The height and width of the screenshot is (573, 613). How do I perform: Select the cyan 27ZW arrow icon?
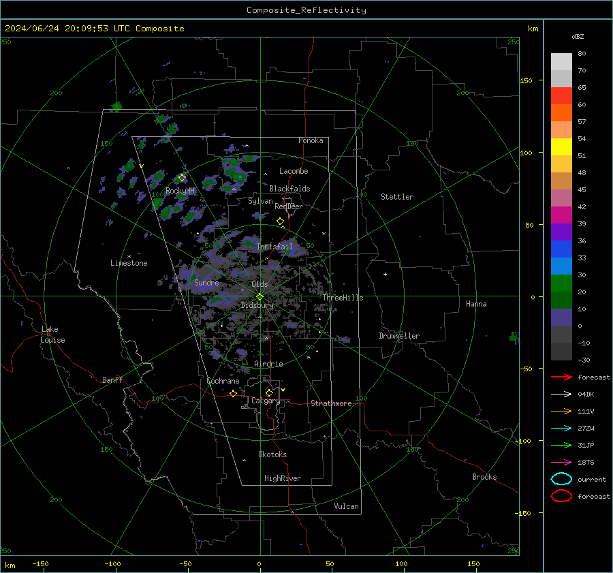[x=561, y=429]
